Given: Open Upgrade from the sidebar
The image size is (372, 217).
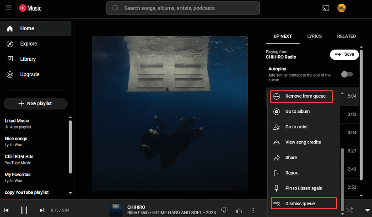Looking at the screenshot, I should point(36,74).
